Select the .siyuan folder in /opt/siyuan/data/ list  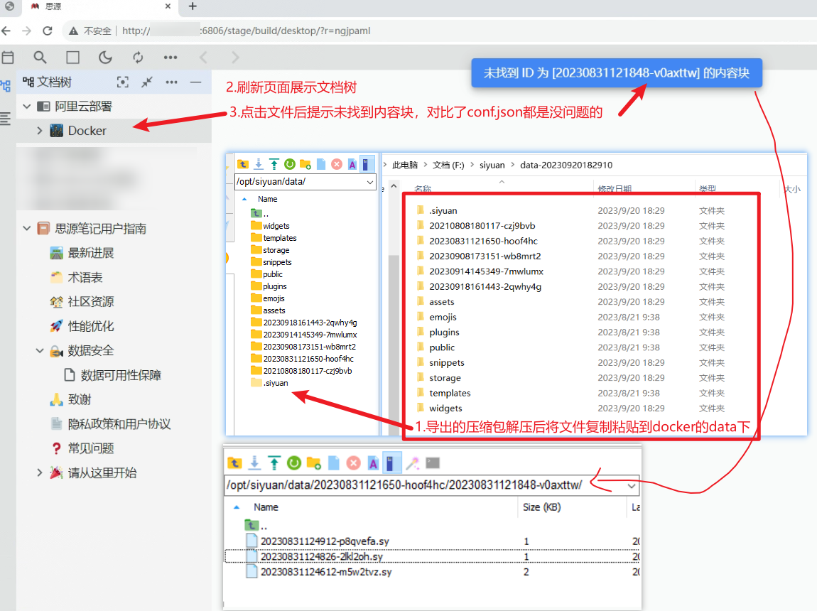(276, 383)
